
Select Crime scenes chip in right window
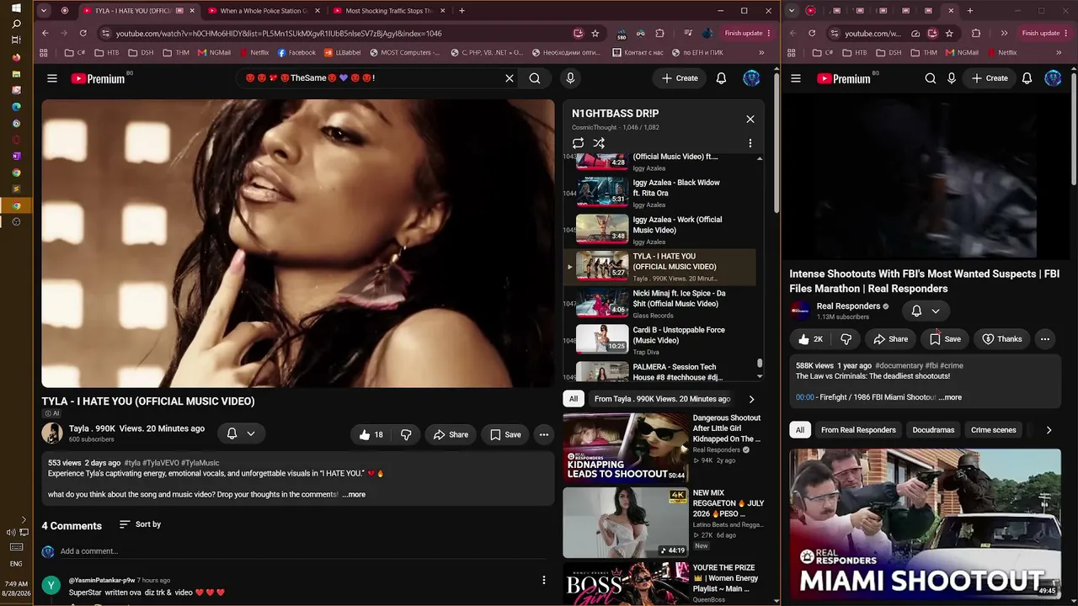[x=994, y=430]
